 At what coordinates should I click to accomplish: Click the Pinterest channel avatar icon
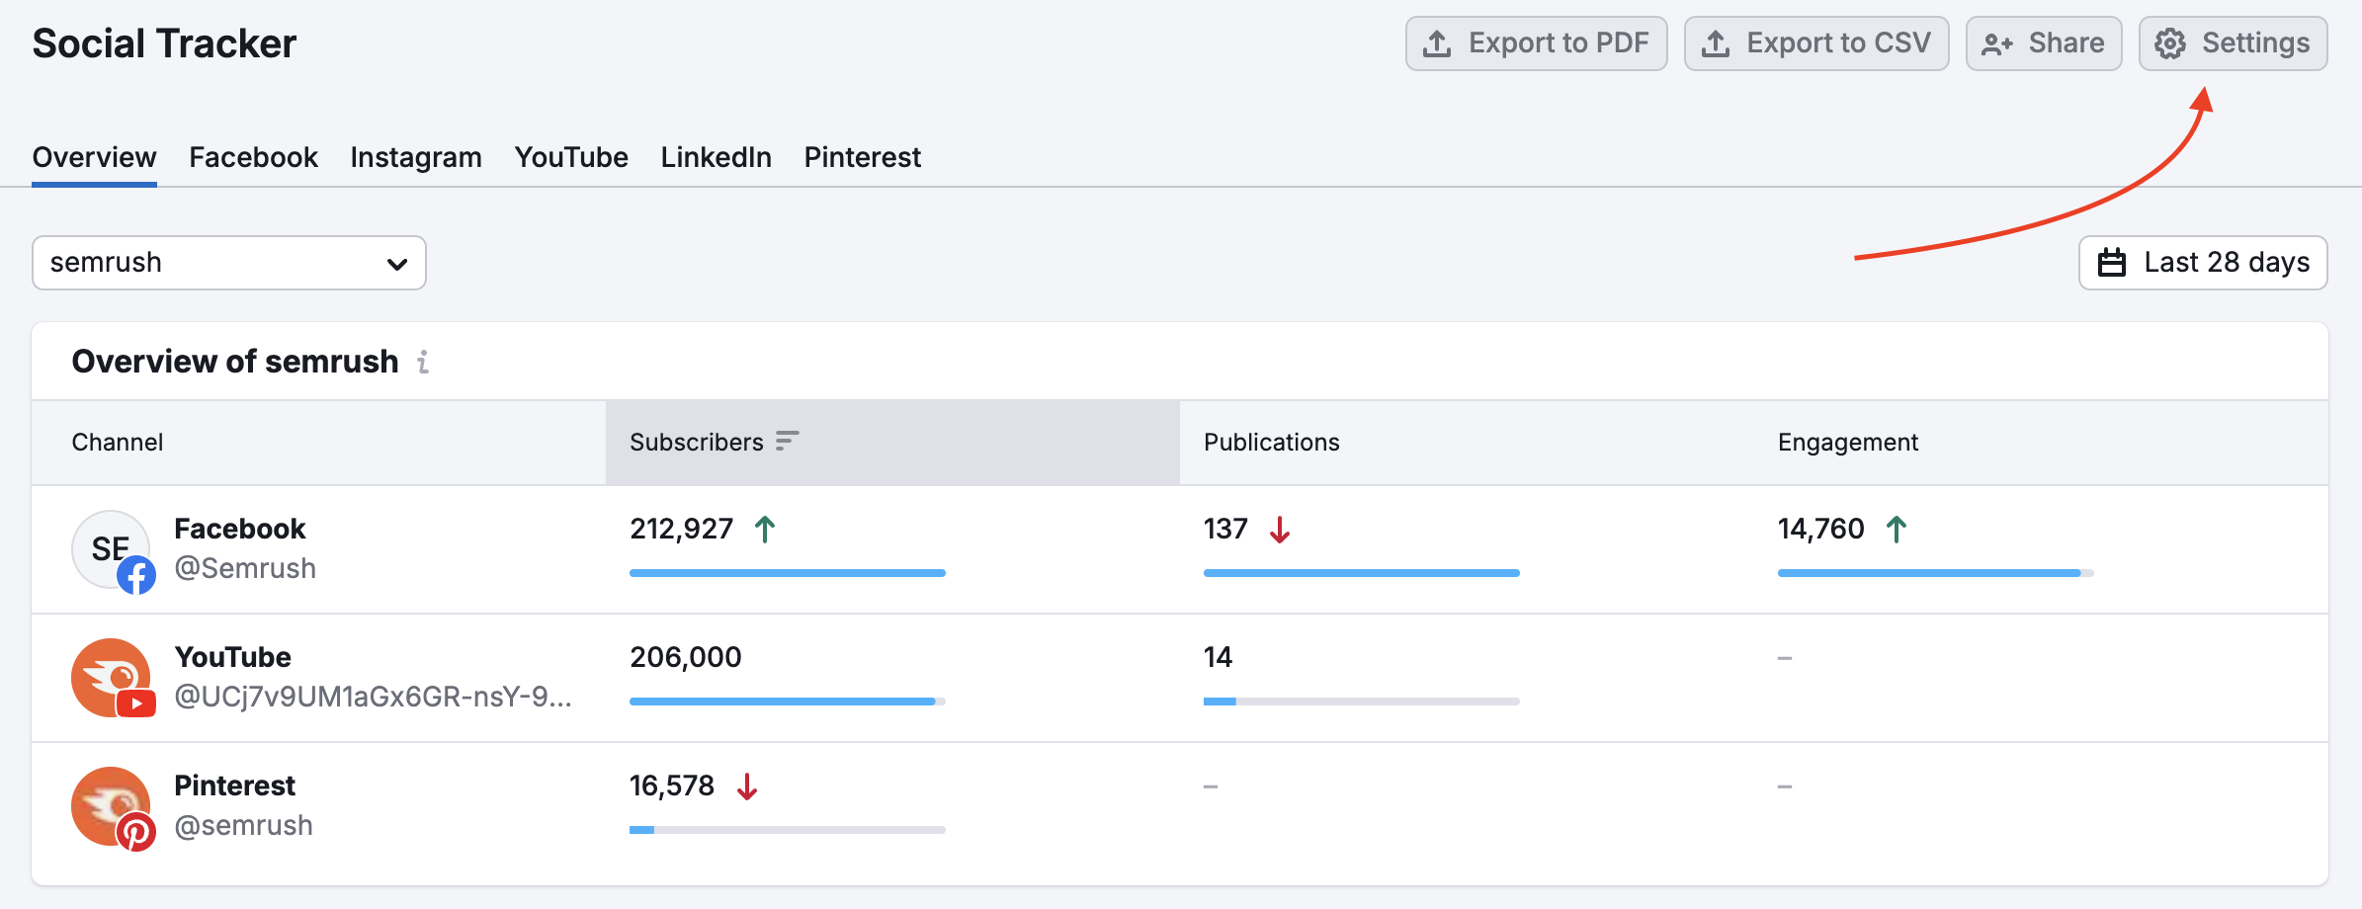tap(112, 806)
